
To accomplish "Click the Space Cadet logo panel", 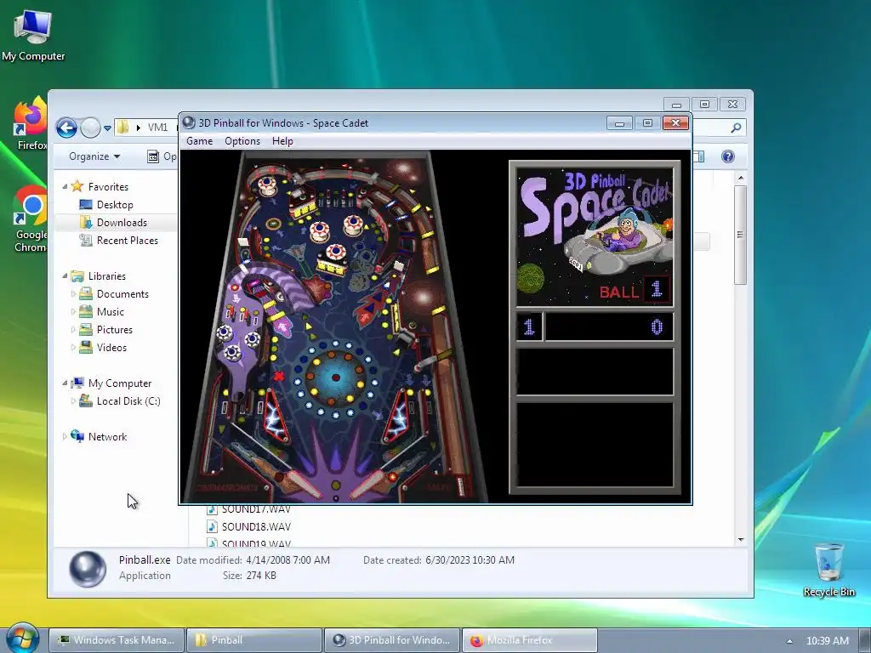I will click(x=595, y=237).
